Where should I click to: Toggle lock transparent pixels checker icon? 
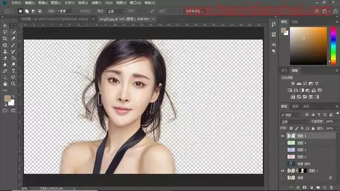tap(291, 128)
